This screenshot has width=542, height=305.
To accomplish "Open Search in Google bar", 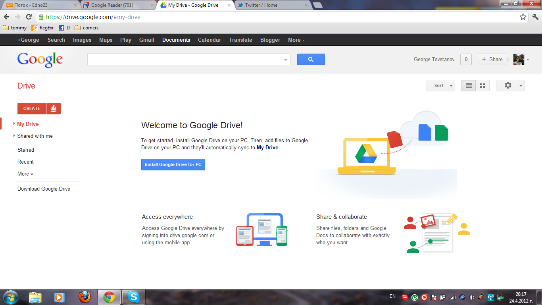I will (x=56, y=40).
